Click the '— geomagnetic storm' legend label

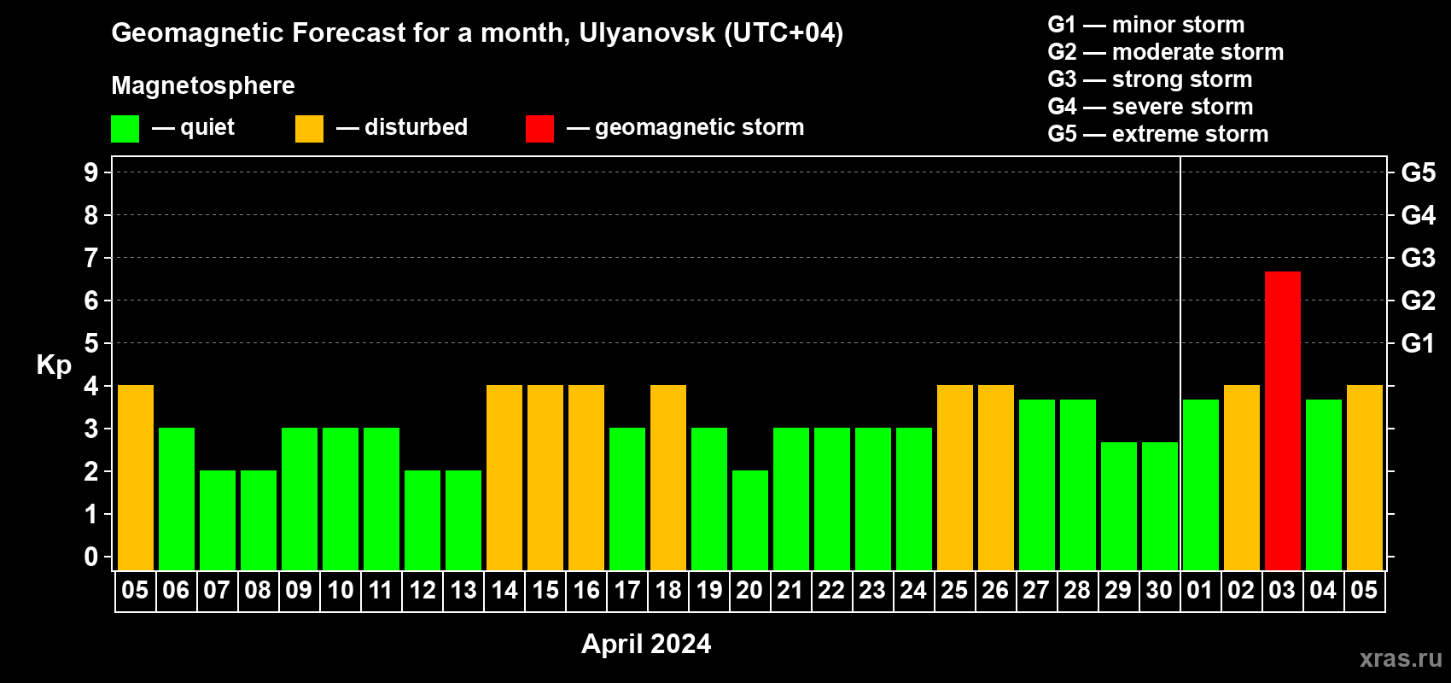tap(685, 127)
